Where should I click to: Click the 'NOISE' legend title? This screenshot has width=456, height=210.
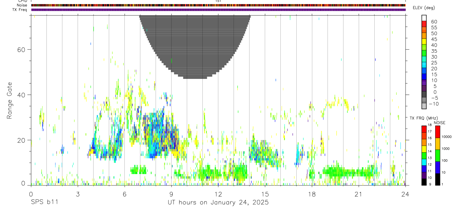click(x=440, y=123)
